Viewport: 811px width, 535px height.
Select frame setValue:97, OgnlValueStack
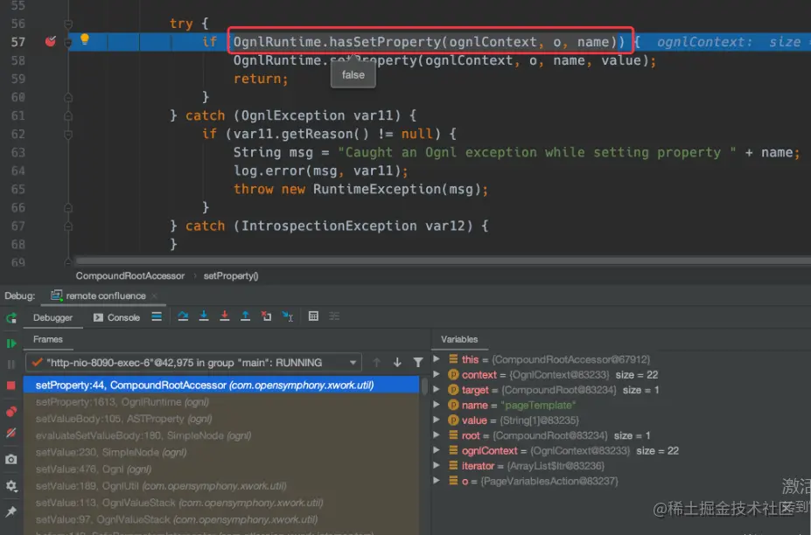pyautogui.click(x=221, y=519)
